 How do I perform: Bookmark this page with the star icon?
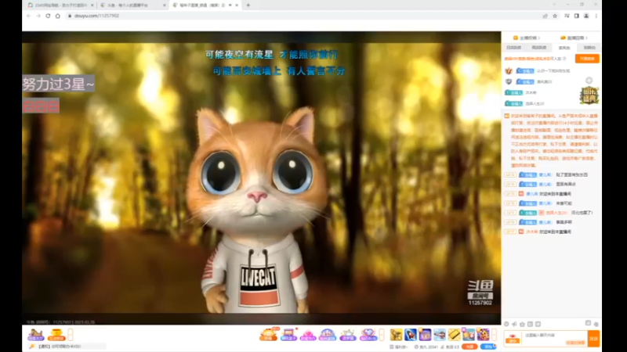click(x=555, y=16)
